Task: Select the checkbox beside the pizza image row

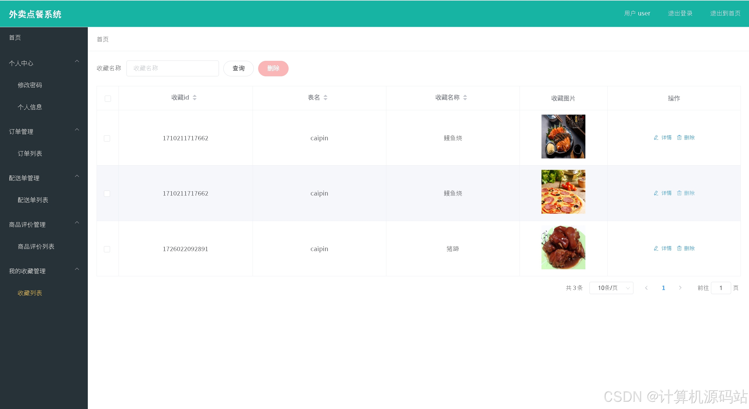Action: (x=107, y=194)
